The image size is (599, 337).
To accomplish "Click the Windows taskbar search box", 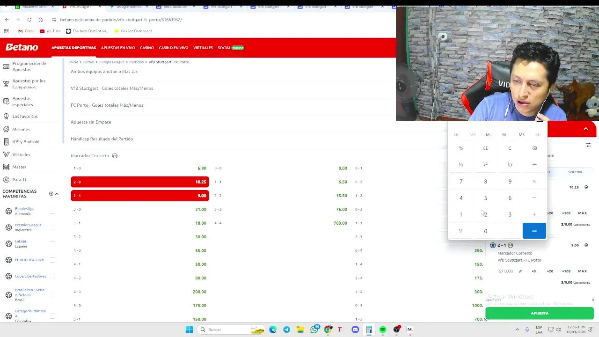I will (x=232, y=330).
